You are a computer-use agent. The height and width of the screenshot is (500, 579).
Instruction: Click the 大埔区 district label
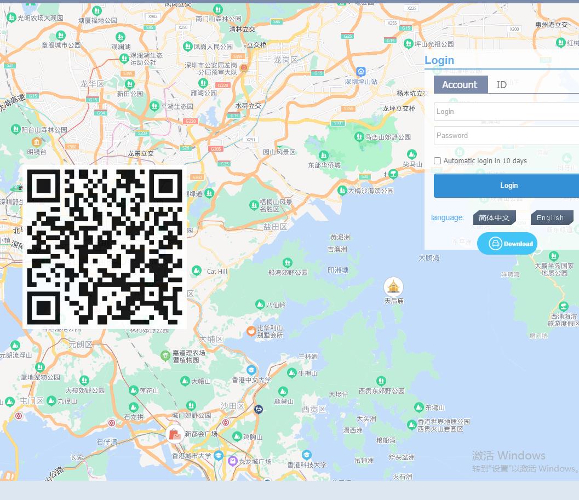pos(211,339)
